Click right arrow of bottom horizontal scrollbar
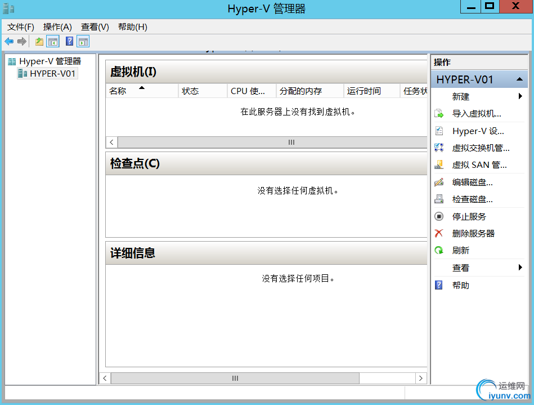The height and width of the screenshot is (405, 534). pyautogui.click(x=421, y=378)
